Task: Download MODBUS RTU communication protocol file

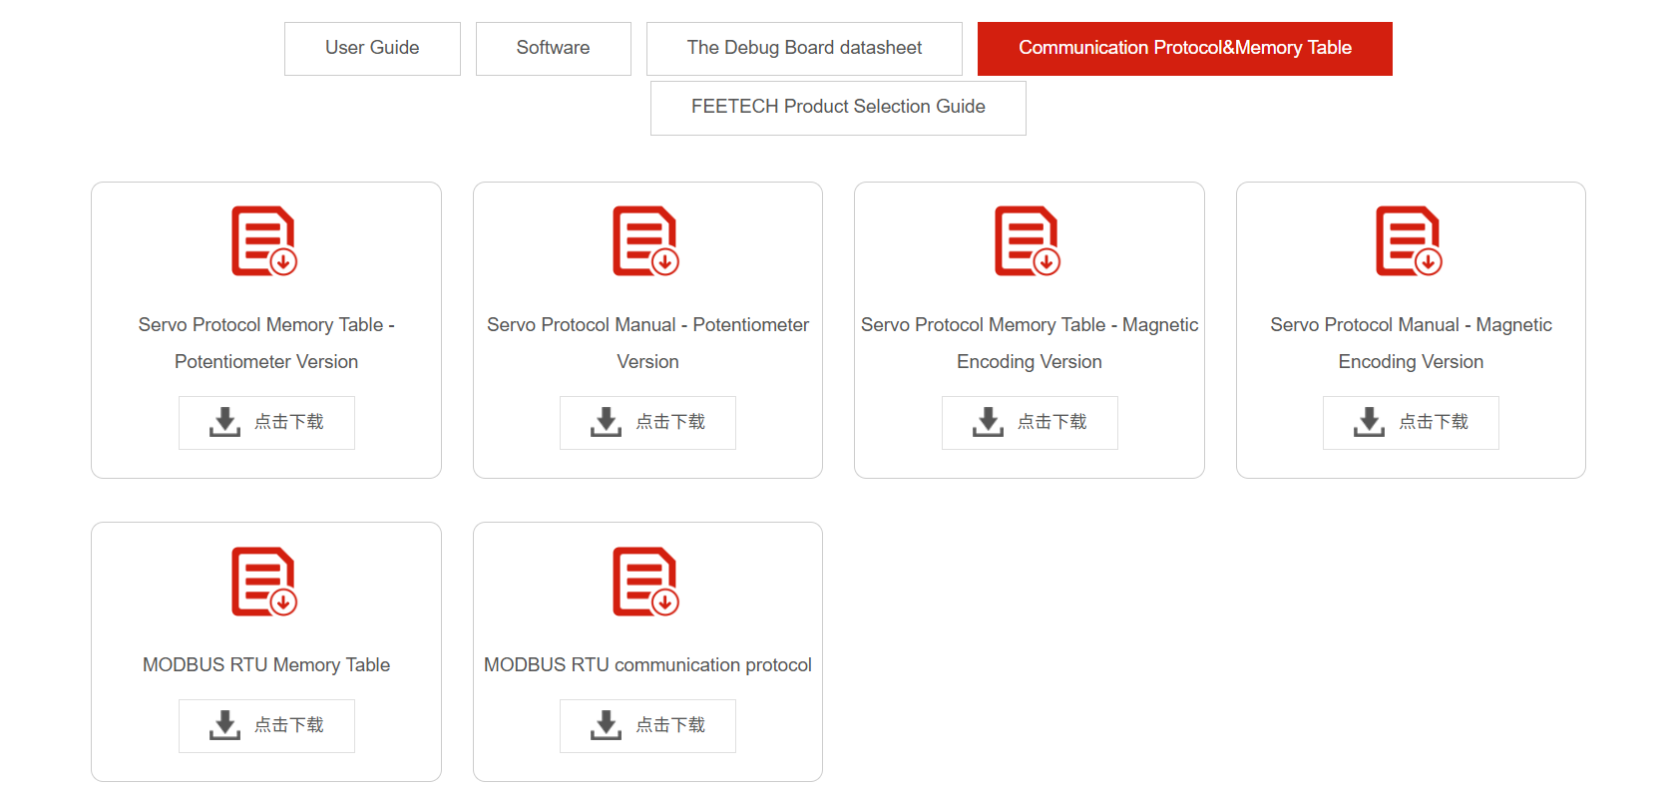Action: tap(647, 726)
